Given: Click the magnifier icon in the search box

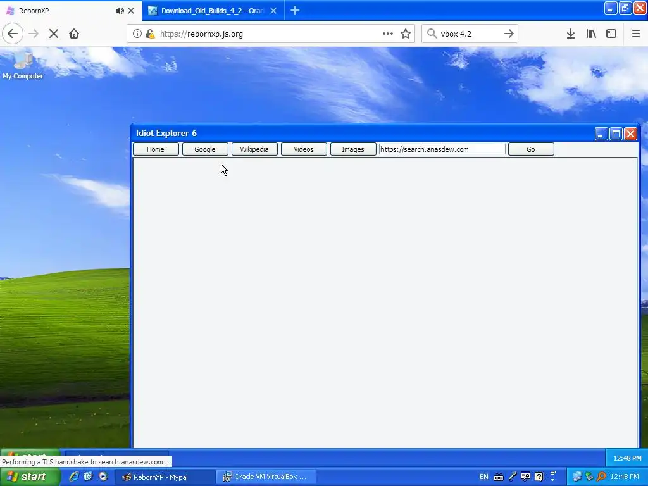Looking at the screenshot, I should tap(432, 34).
